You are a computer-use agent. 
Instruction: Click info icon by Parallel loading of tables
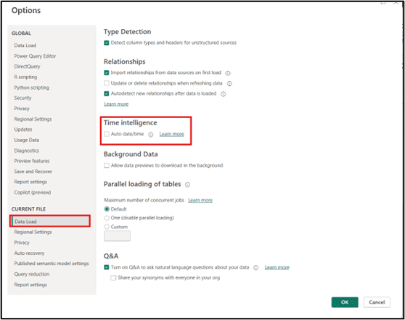(x=187, y=185)
